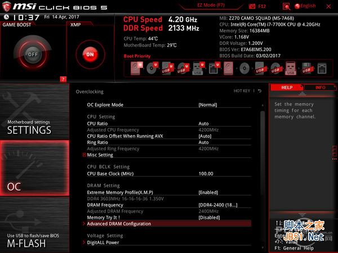The height and width of the screenshot is (253, 338).
Task: Click the DDR Speed 2133 MHz readout
Action: point(161,28)
